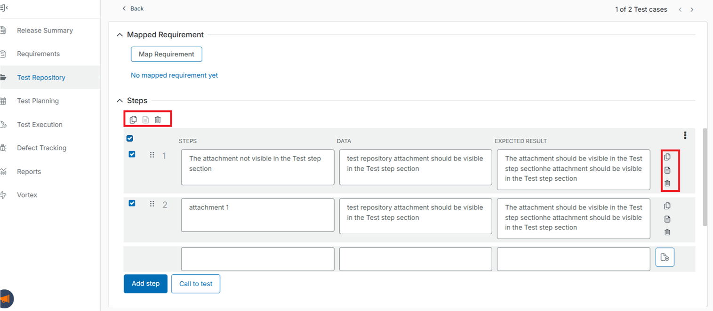Click the Map Requirement button

point(166,54)
